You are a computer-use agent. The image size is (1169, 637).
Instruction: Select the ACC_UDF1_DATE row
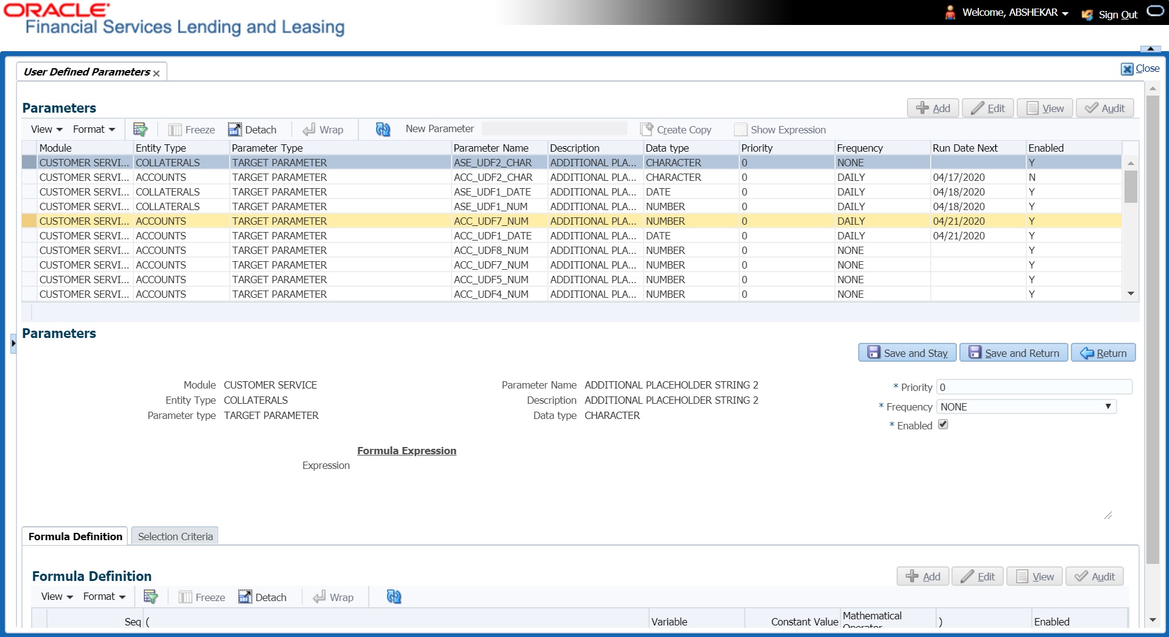coord(572,236)
